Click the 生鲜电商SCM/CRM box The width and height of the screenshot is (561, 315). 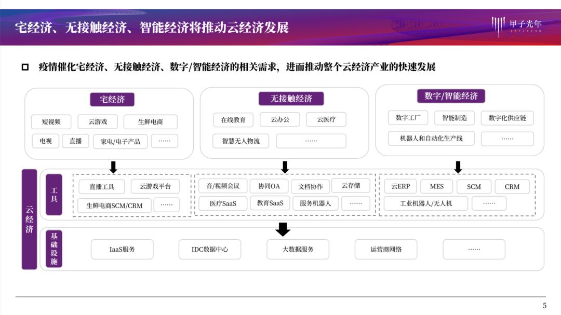click(114, 206)
